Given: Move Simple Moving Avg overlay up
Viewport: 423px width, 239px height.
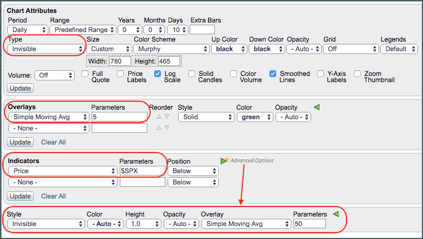Looking at the screenshot, I should click(x=159, y=117).
